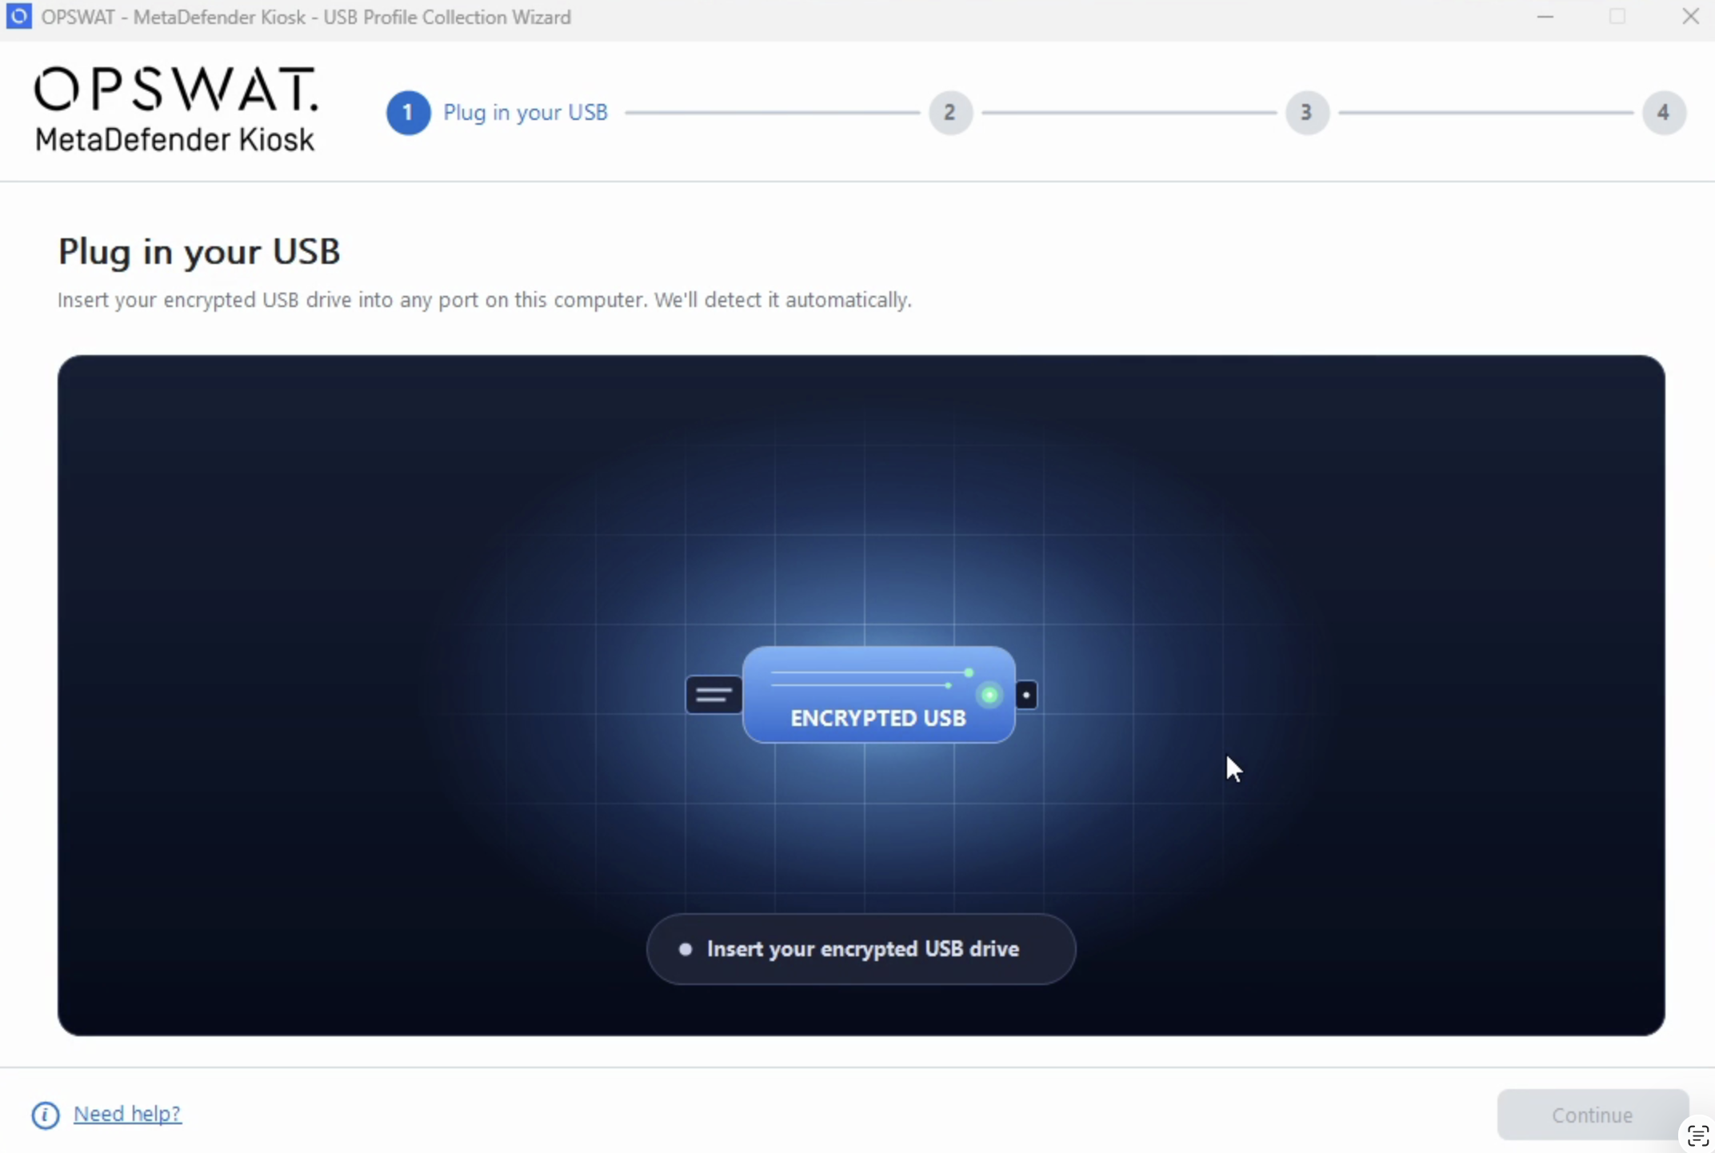This screenshot has height=1153, width=1715.
Task: Close the USB Profile Collection Wizard window
Action: [x=1690, y=17]
